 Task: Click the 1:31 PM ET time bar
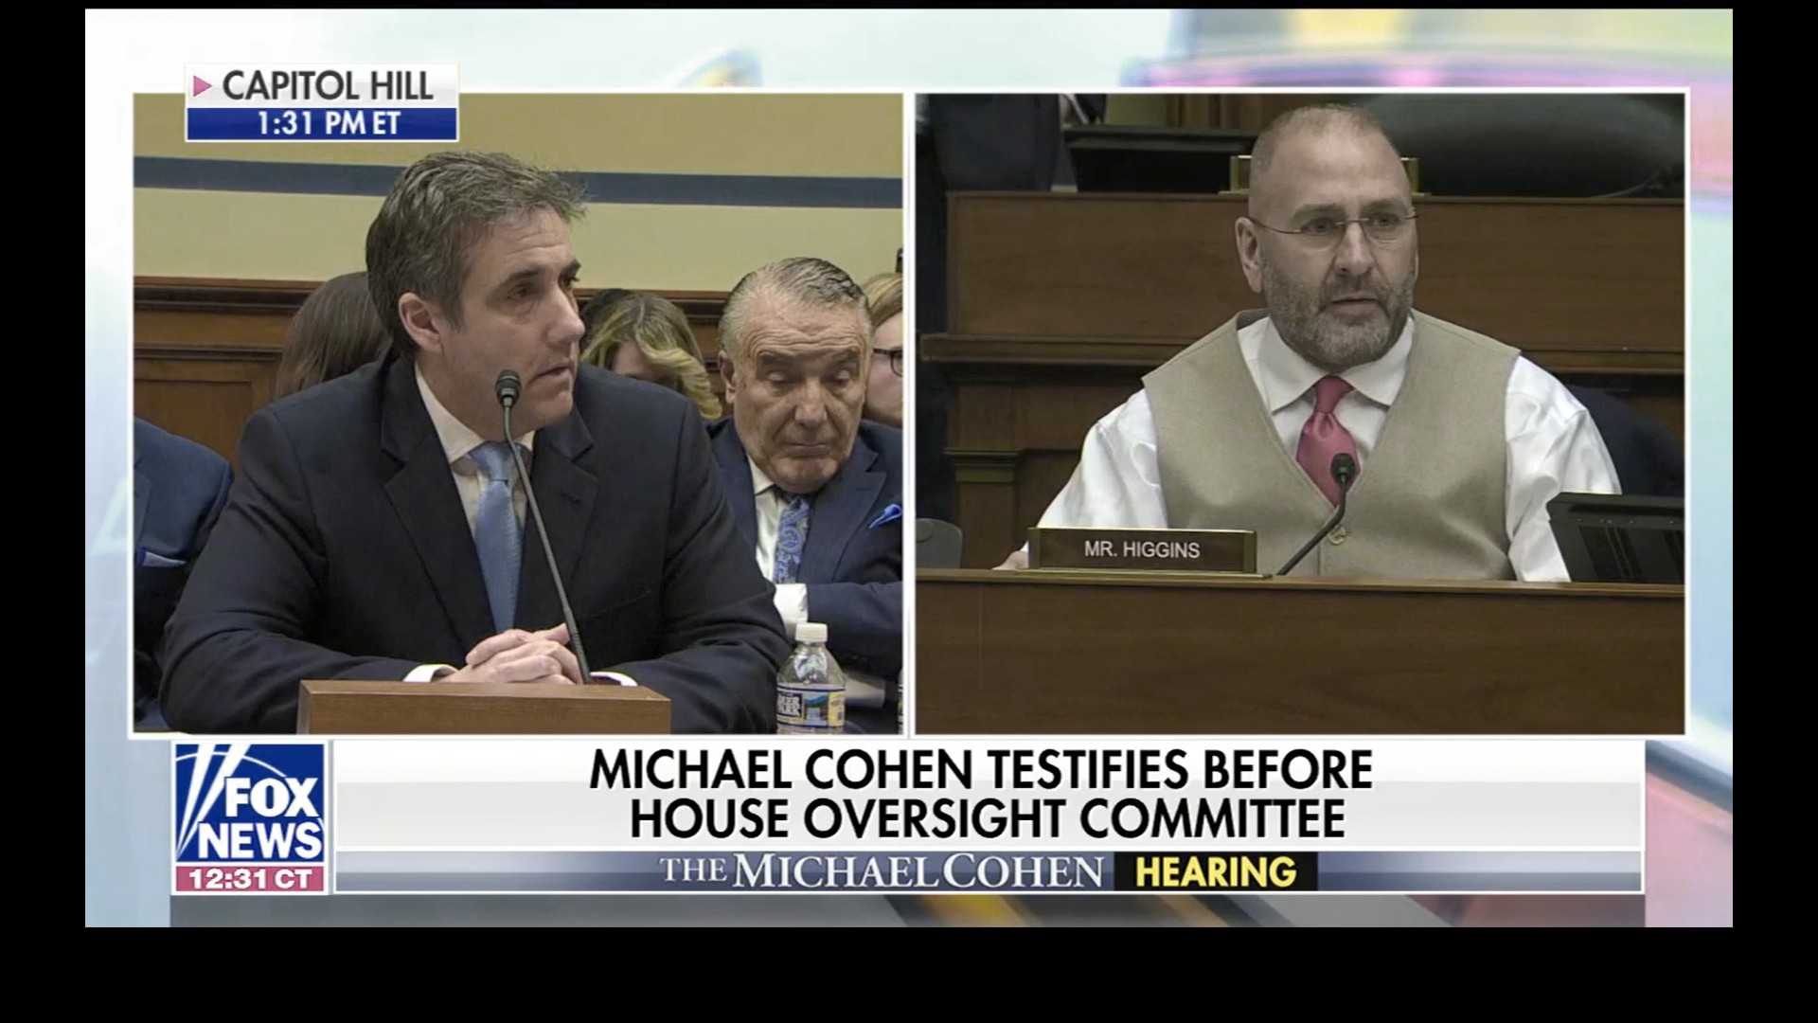321,123
